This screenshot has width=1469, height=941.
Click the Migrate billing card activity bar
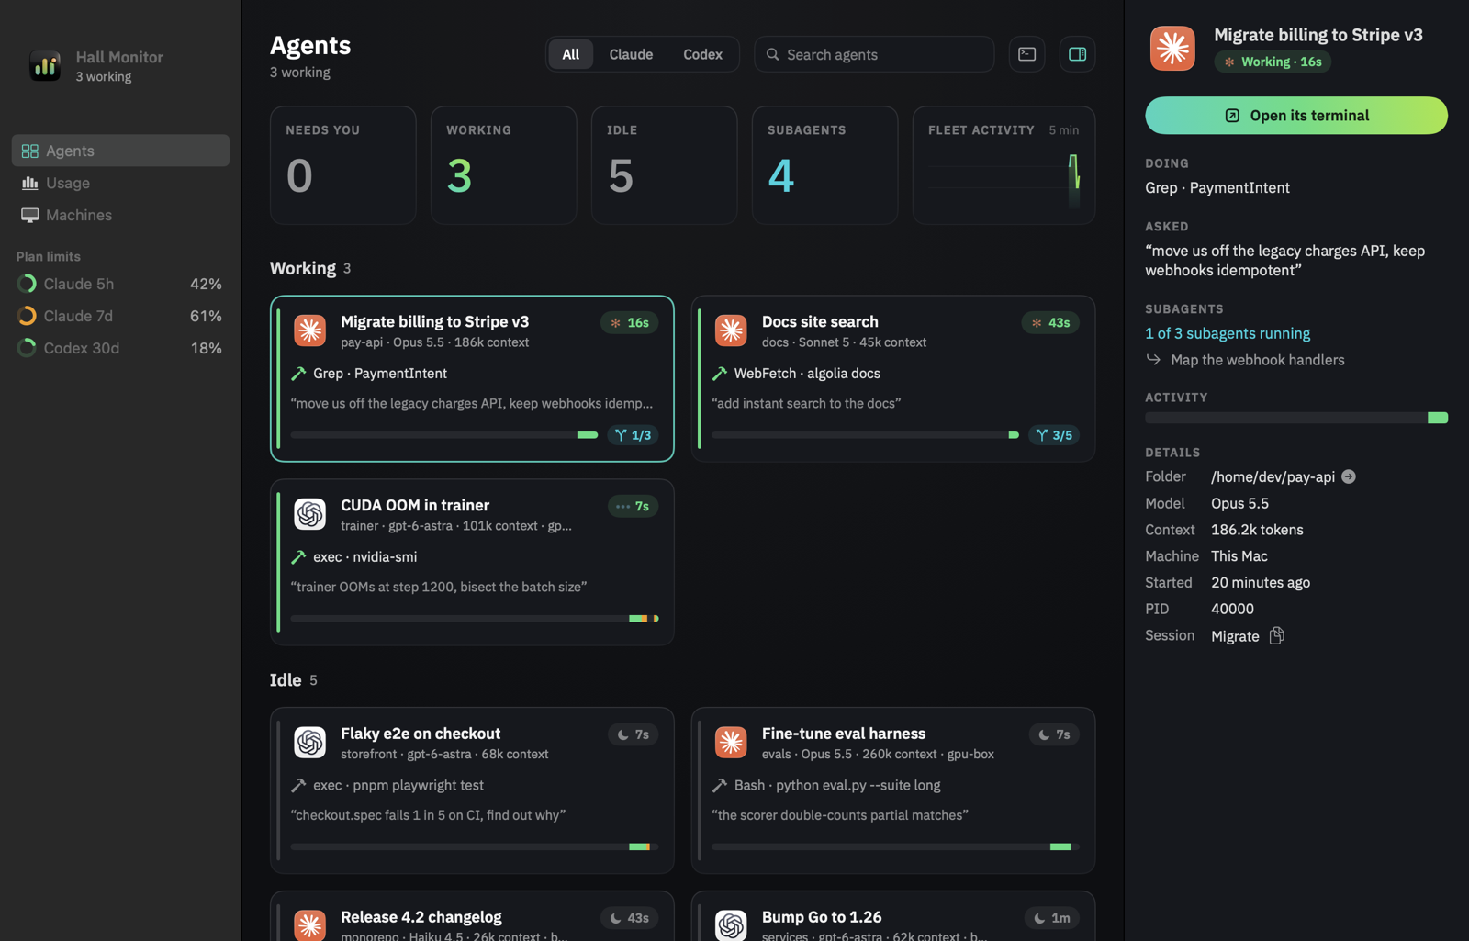click(x=444, y=435)
